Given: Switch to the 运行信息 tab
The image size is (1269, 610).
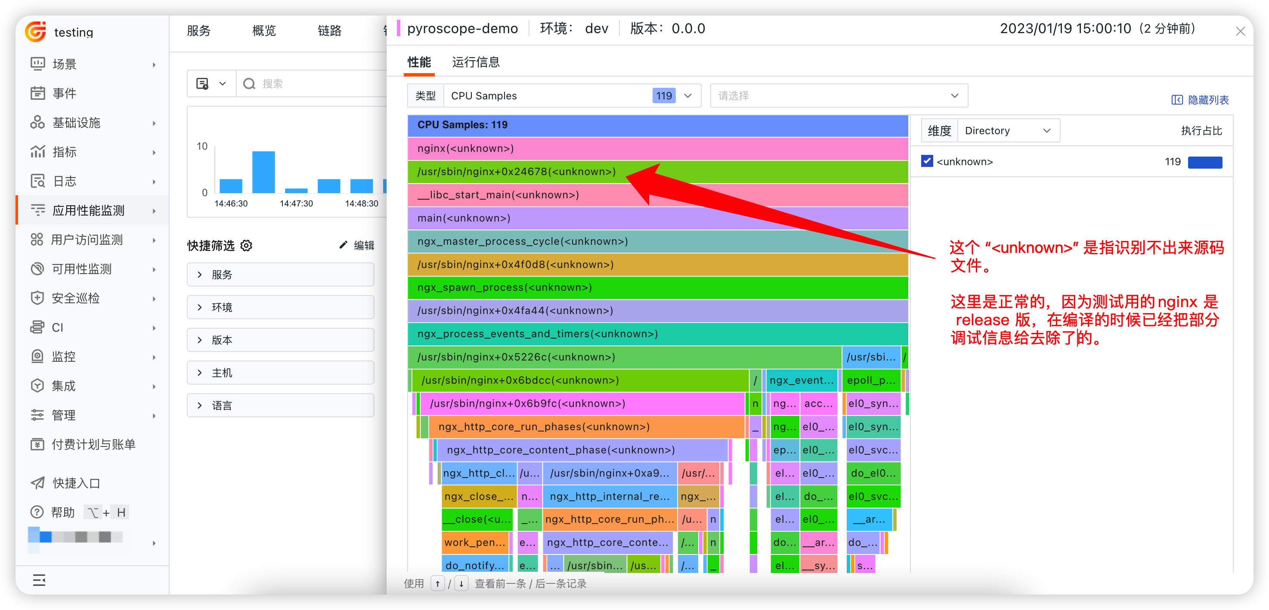Looking at the screenshot, I should pos(475,62).
